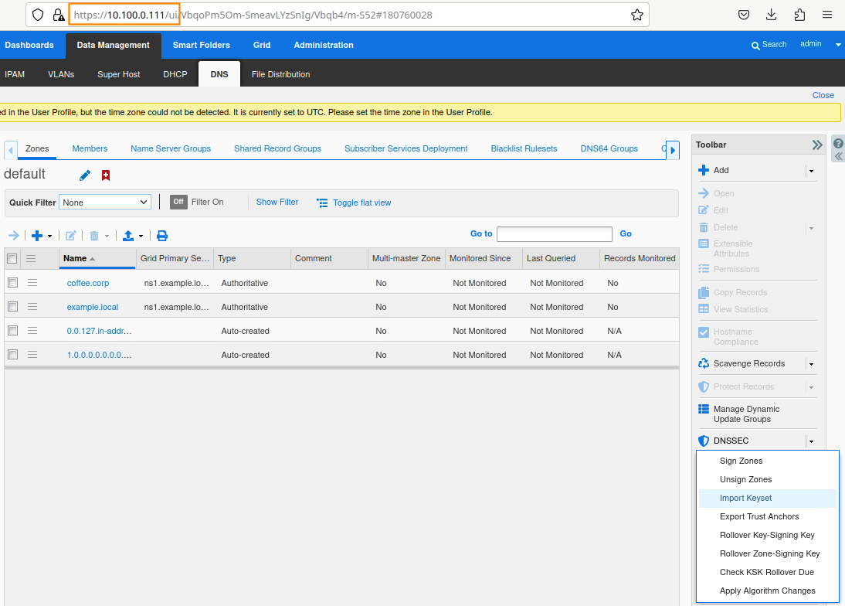The width and height of the screenshot is (845, 606).
Task: Expand the admin user menu arrow
Action: [x=838, y=45]
